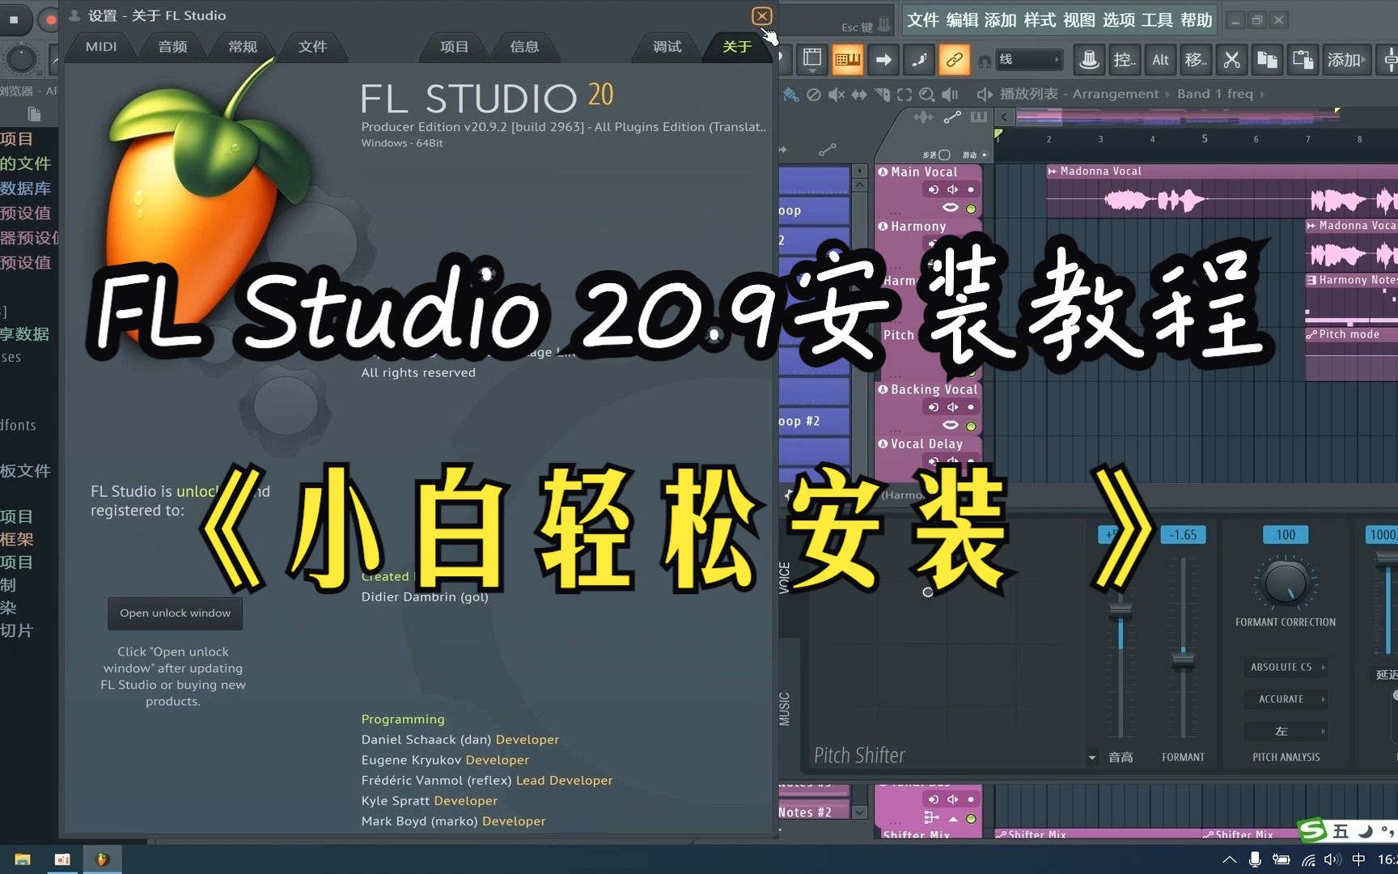
Task: Click the right-arrow toolbar icon
Action: (x=883, y=59)
